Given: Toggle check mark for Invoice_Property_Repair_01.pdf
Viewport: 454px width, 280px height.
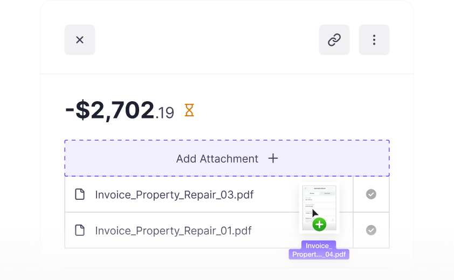Looking at the screenshot, I should 371,230.
